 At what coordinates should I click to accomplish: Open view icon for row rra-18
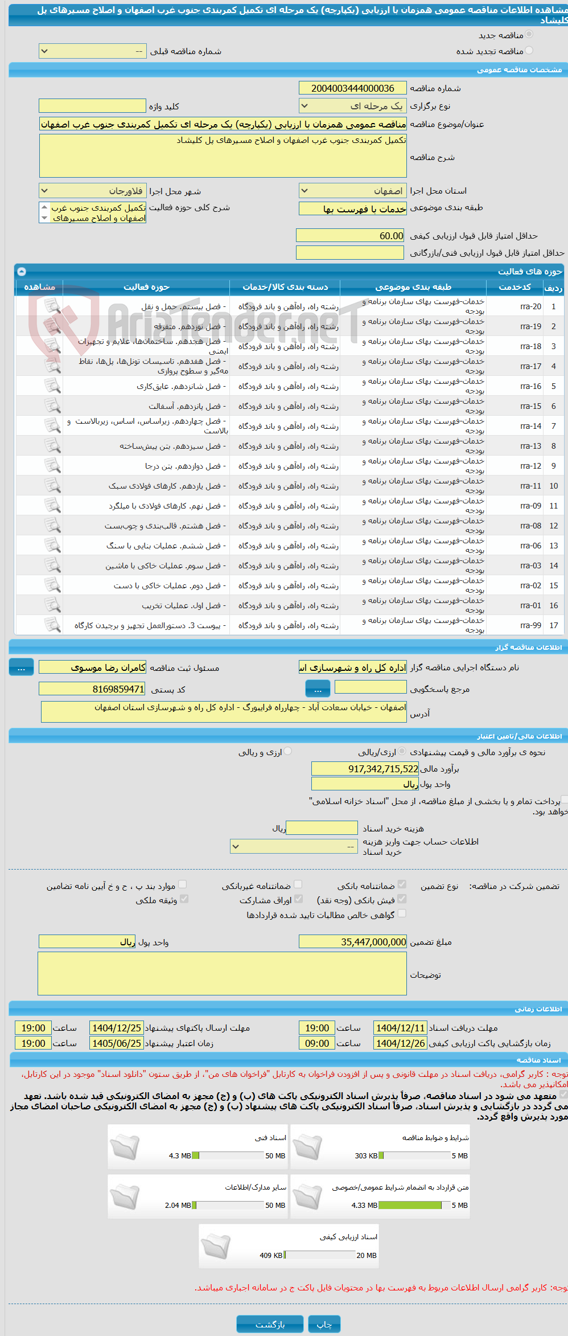(52, 346)
